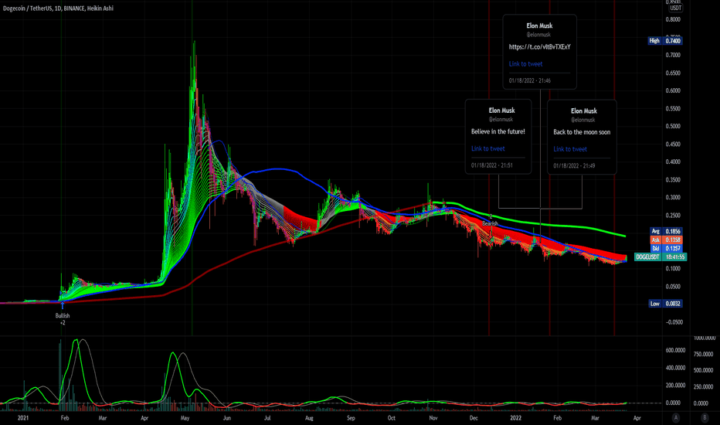Click the 0.3000 price scale value
Viewport: 720px width, 425px height.
click(x=673, y=198)
